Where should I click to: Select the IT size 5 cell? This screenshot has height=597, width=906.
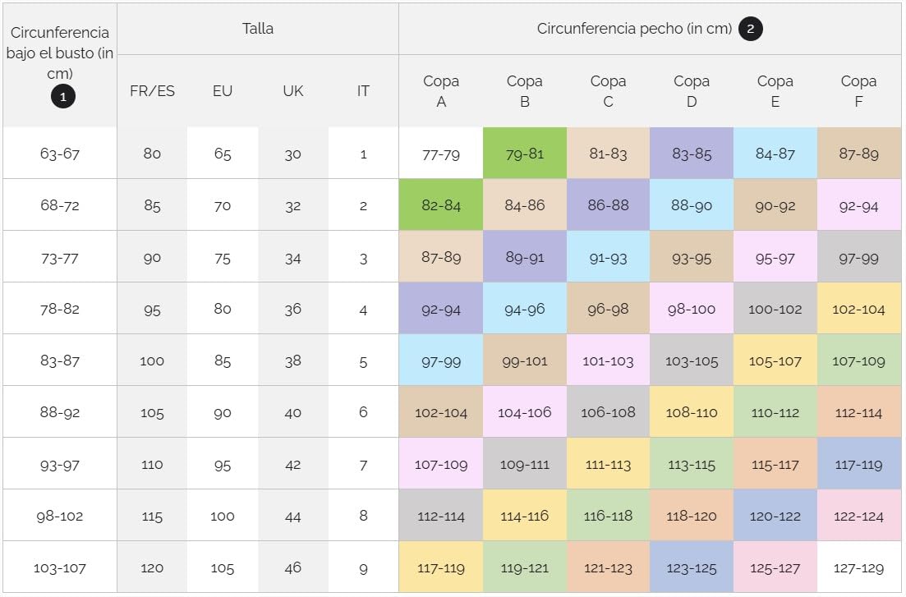[x=363, y=360]
